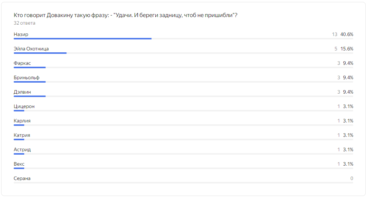Click the question title about Довакин

126,15
